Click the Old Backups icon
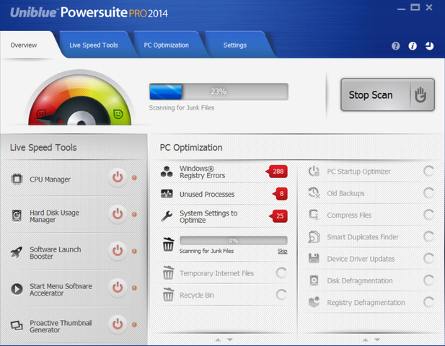 click(314, 193)
